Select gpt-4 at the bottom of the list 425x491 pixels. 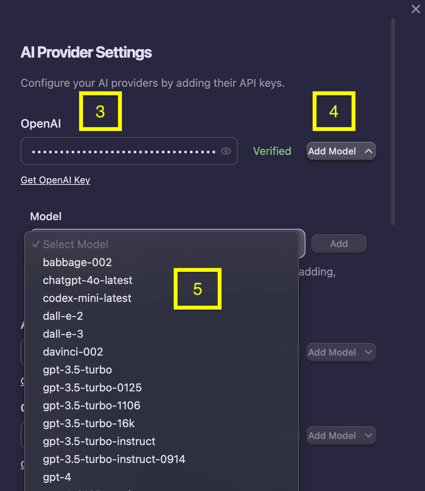pyautogui.click(x=57, y=477)
